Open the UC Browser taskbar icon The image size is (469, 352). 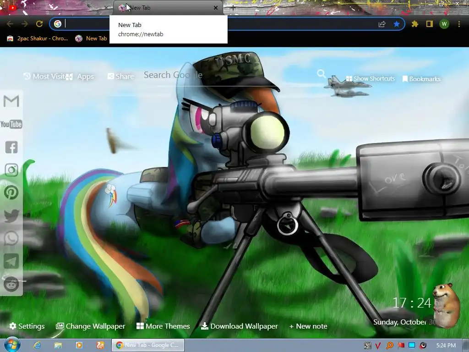[x=100, y=345]
